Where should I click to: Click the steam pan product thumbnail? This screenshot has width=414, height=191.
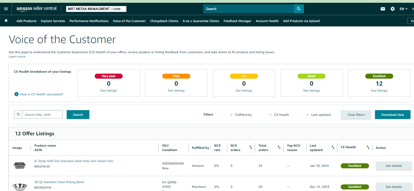[x=20, y=165]
